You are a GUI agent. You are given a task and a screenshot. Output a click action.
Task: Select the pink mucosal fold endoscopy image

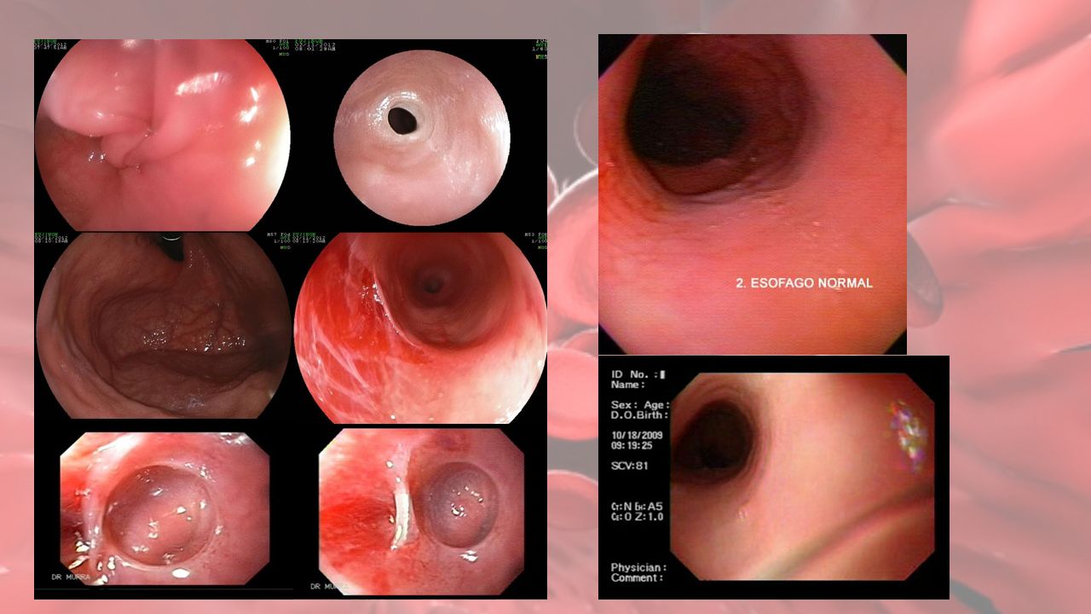point(162,135)
